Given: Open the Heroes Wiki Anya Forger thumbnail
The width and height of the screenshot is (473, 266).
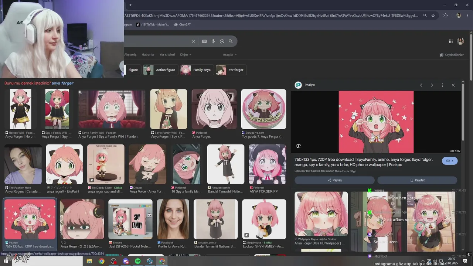Looking at the screenshot, I should [x=20, y=109].
